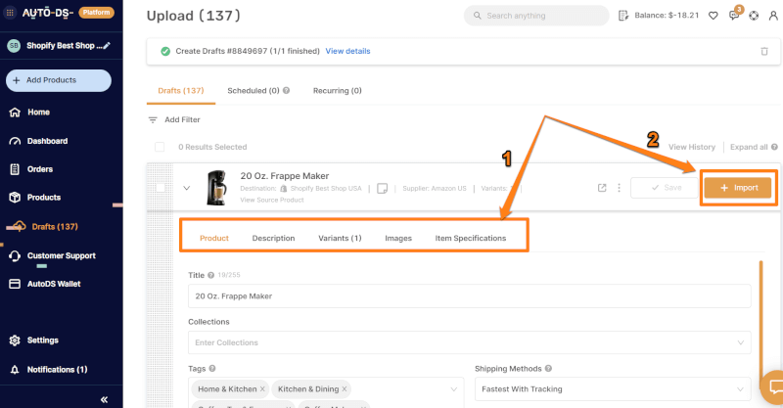This screenshot has height=408, width=783.
Task: Open the Scheduled (0) tab
Action: tap(258, 90)
